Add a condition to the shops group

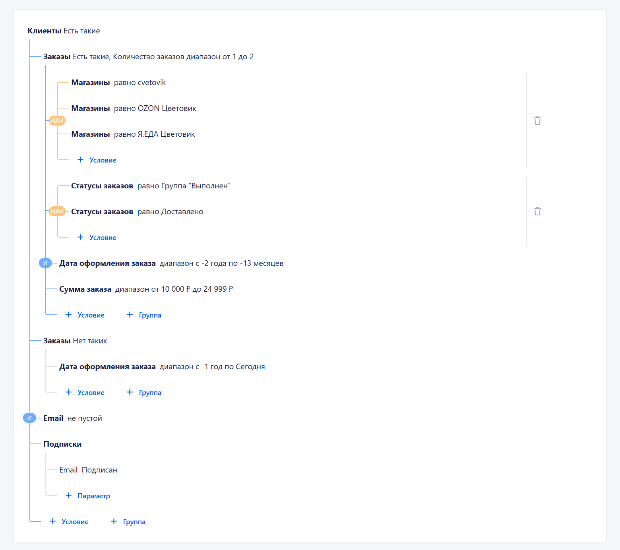97,160
